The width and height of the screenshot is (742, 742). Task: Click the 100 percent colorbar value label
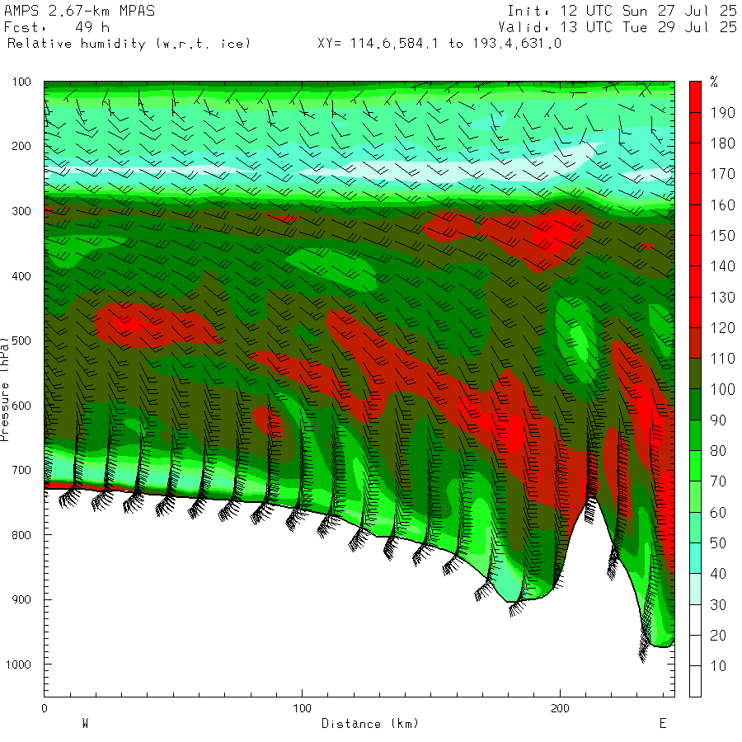722,389
